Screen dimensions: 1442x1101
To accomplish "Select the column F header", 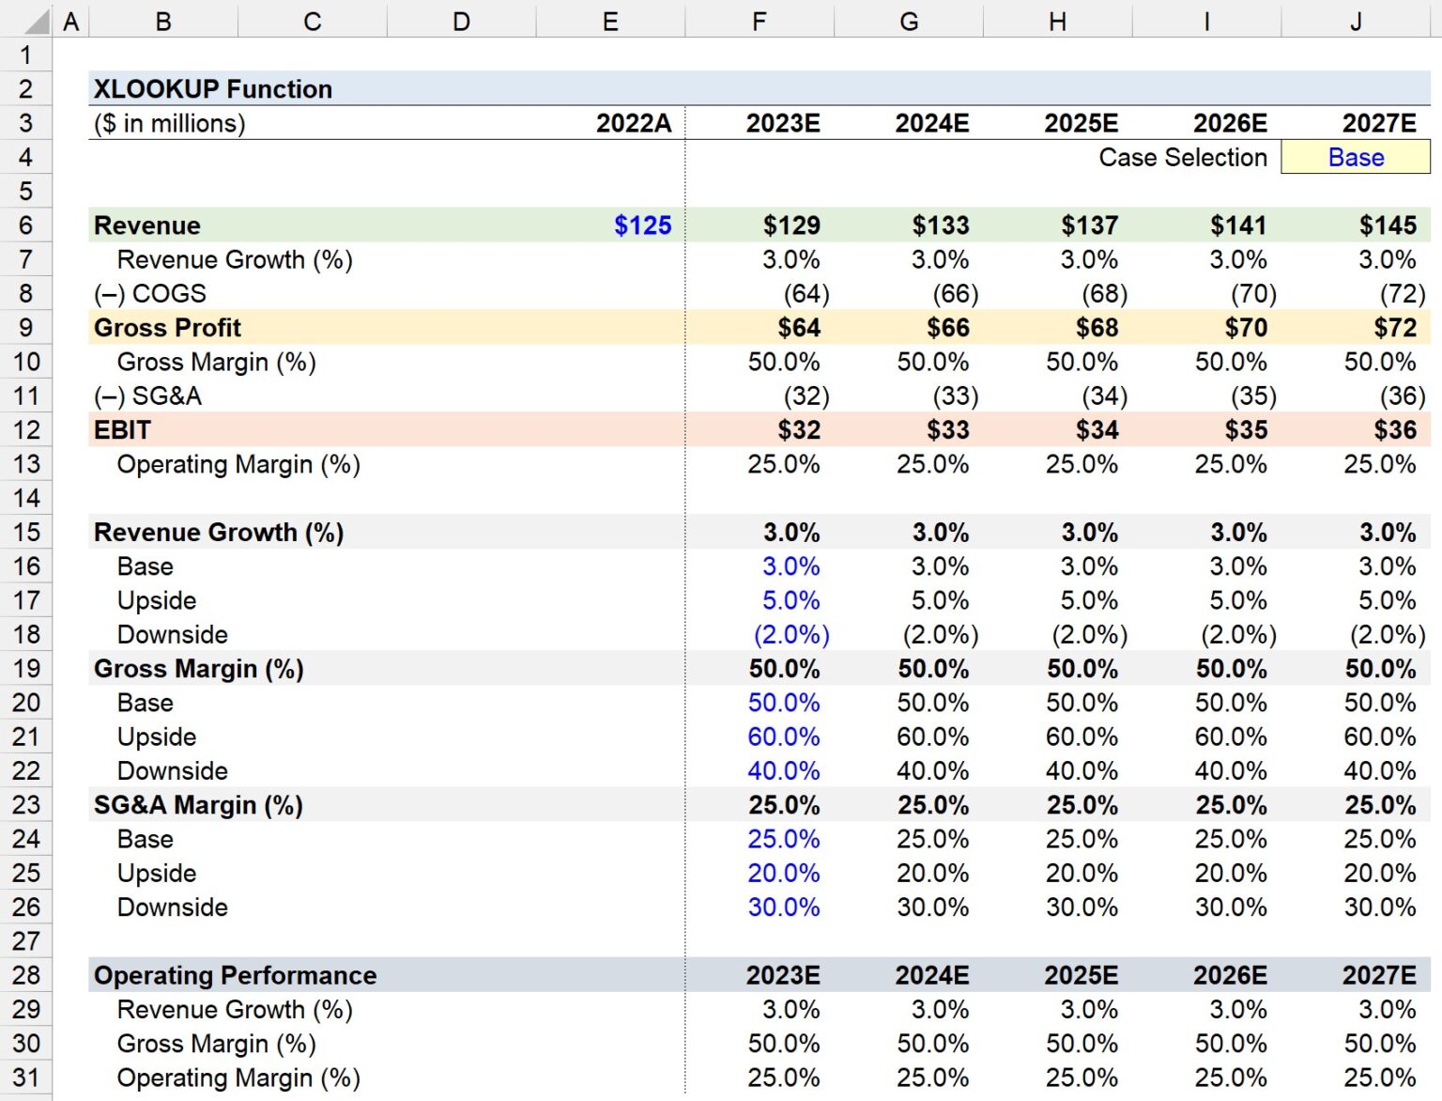I will tap(759, 20).
